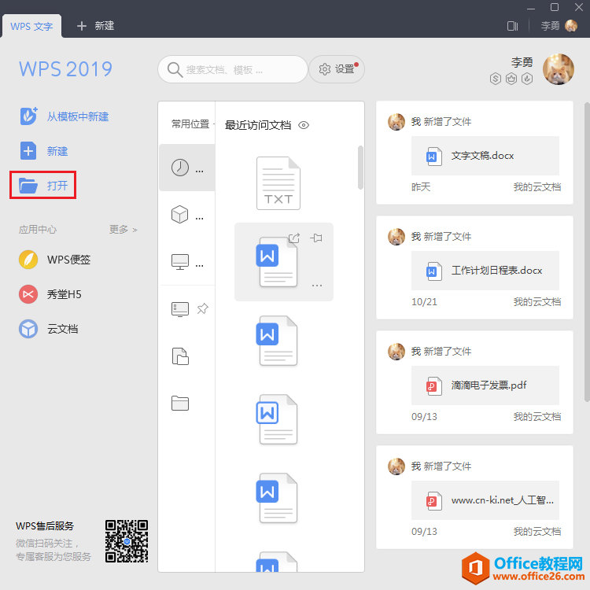Click the 李勇 name beside large avatar
Image resolution: width=590 pixels, height=590 pixels.
click(522, 62)
